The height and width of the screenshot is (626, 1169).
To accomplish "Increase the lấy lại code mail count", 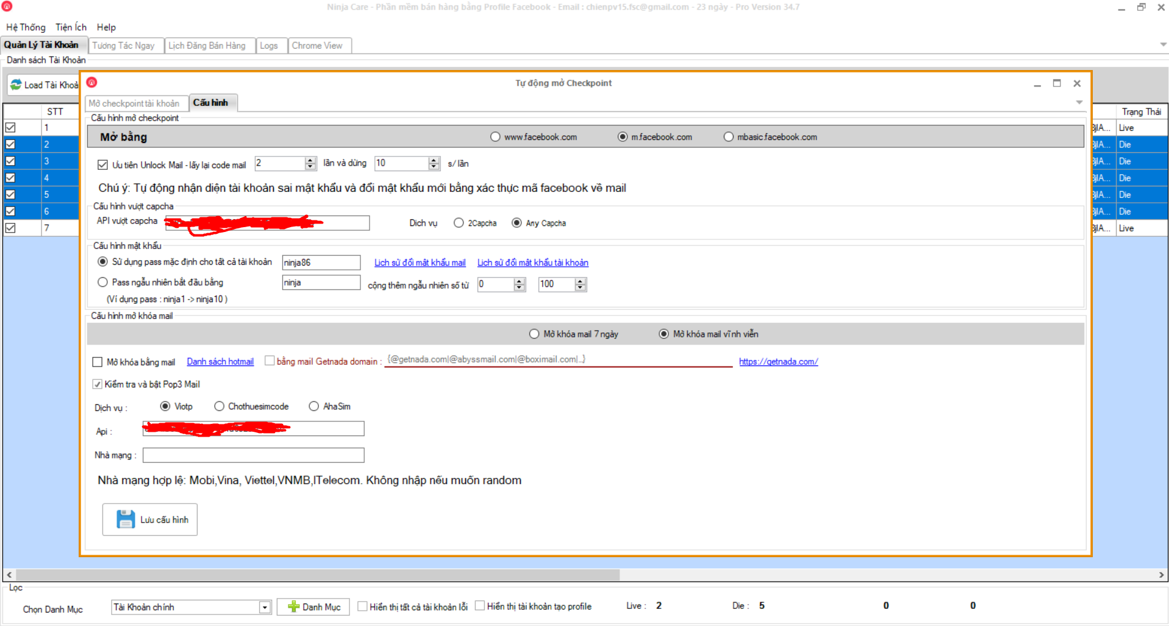I will (x=310, y=160).
